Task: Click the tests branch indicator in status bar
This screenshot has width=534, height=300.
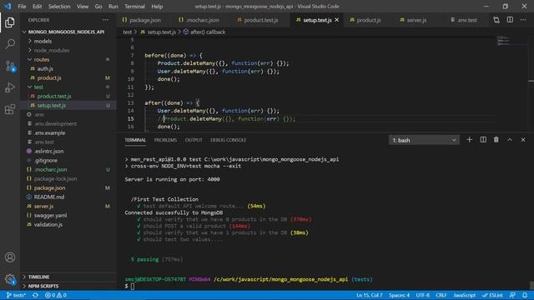Action: click(x=16, y=295)
